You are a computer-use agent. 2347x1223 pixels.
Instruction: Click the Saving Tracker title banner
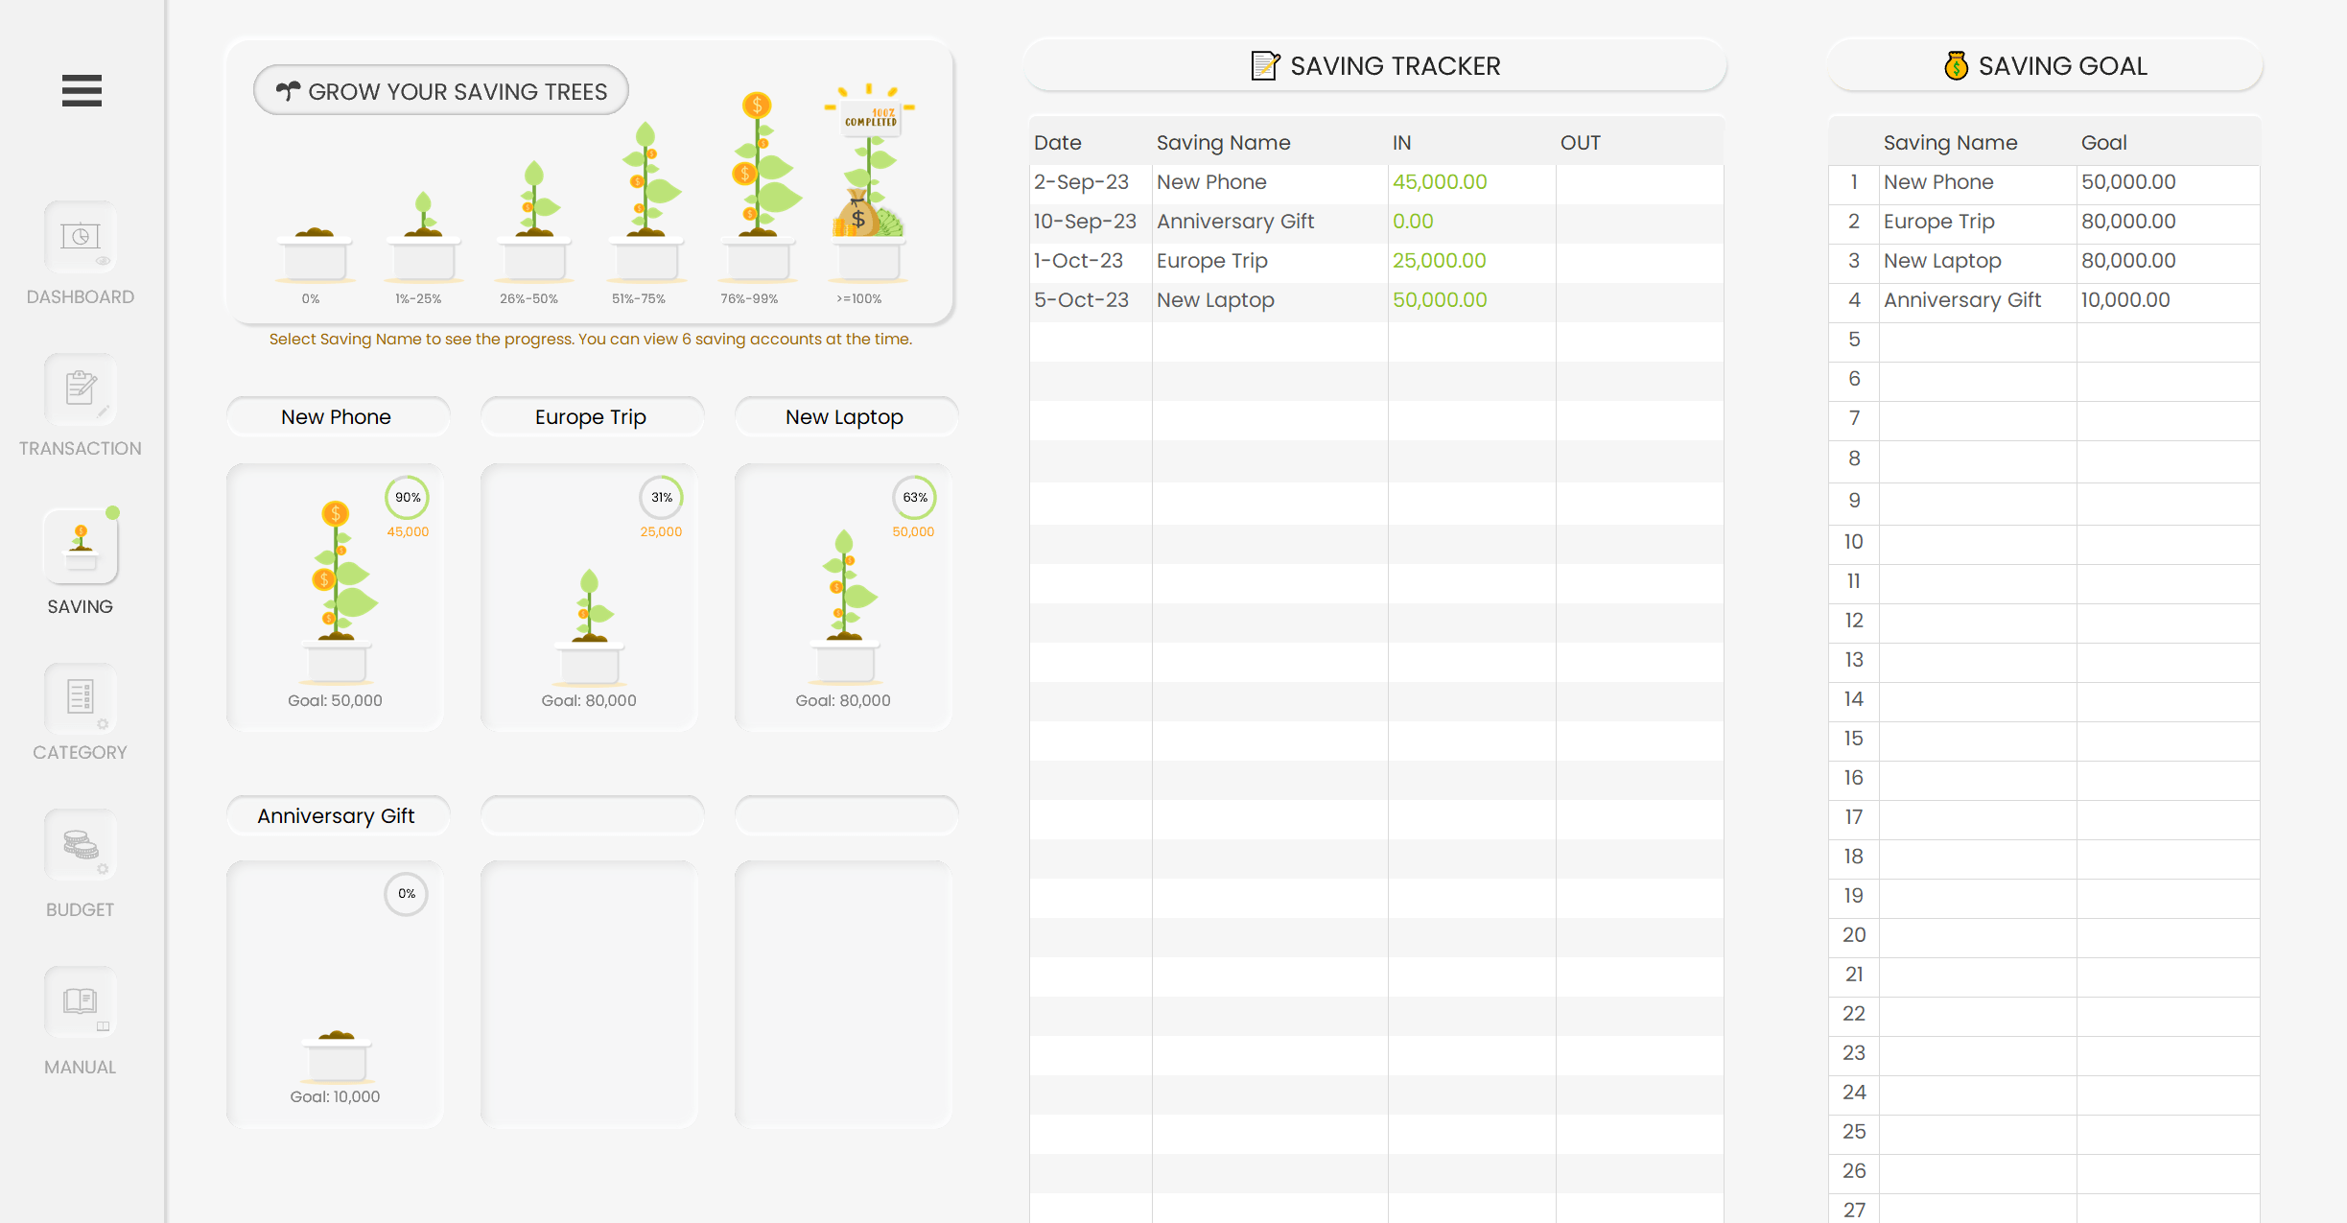click(1395, 65)
